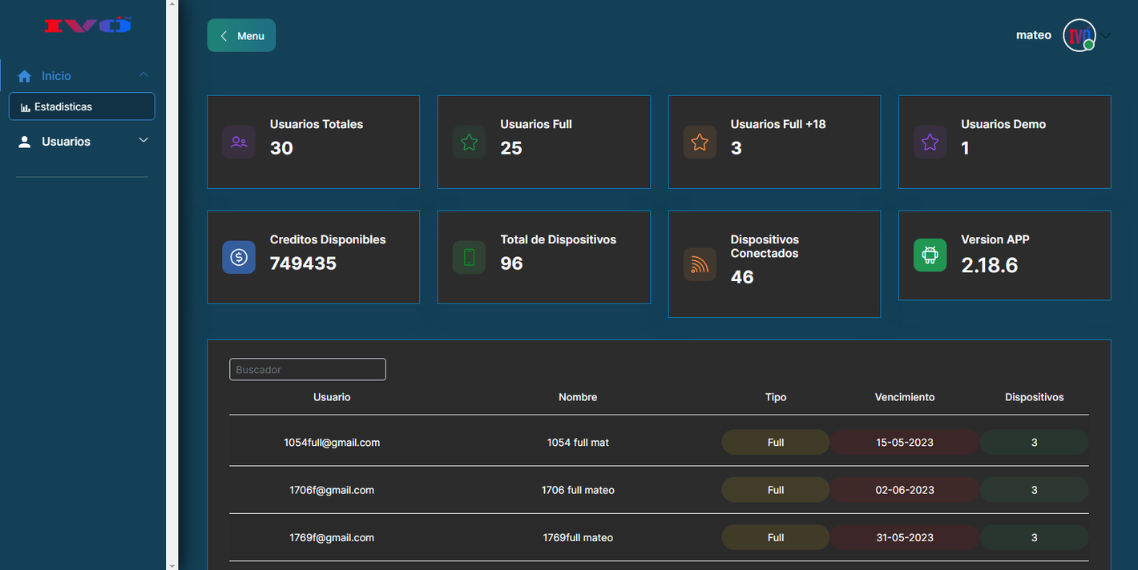
Task: Click the Tipo column header
Action: [x=776, y=397]
